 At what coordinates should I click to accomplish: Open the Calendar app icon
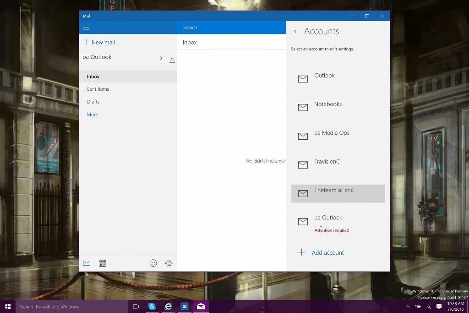pyautogui.click(x=102, y=263)
